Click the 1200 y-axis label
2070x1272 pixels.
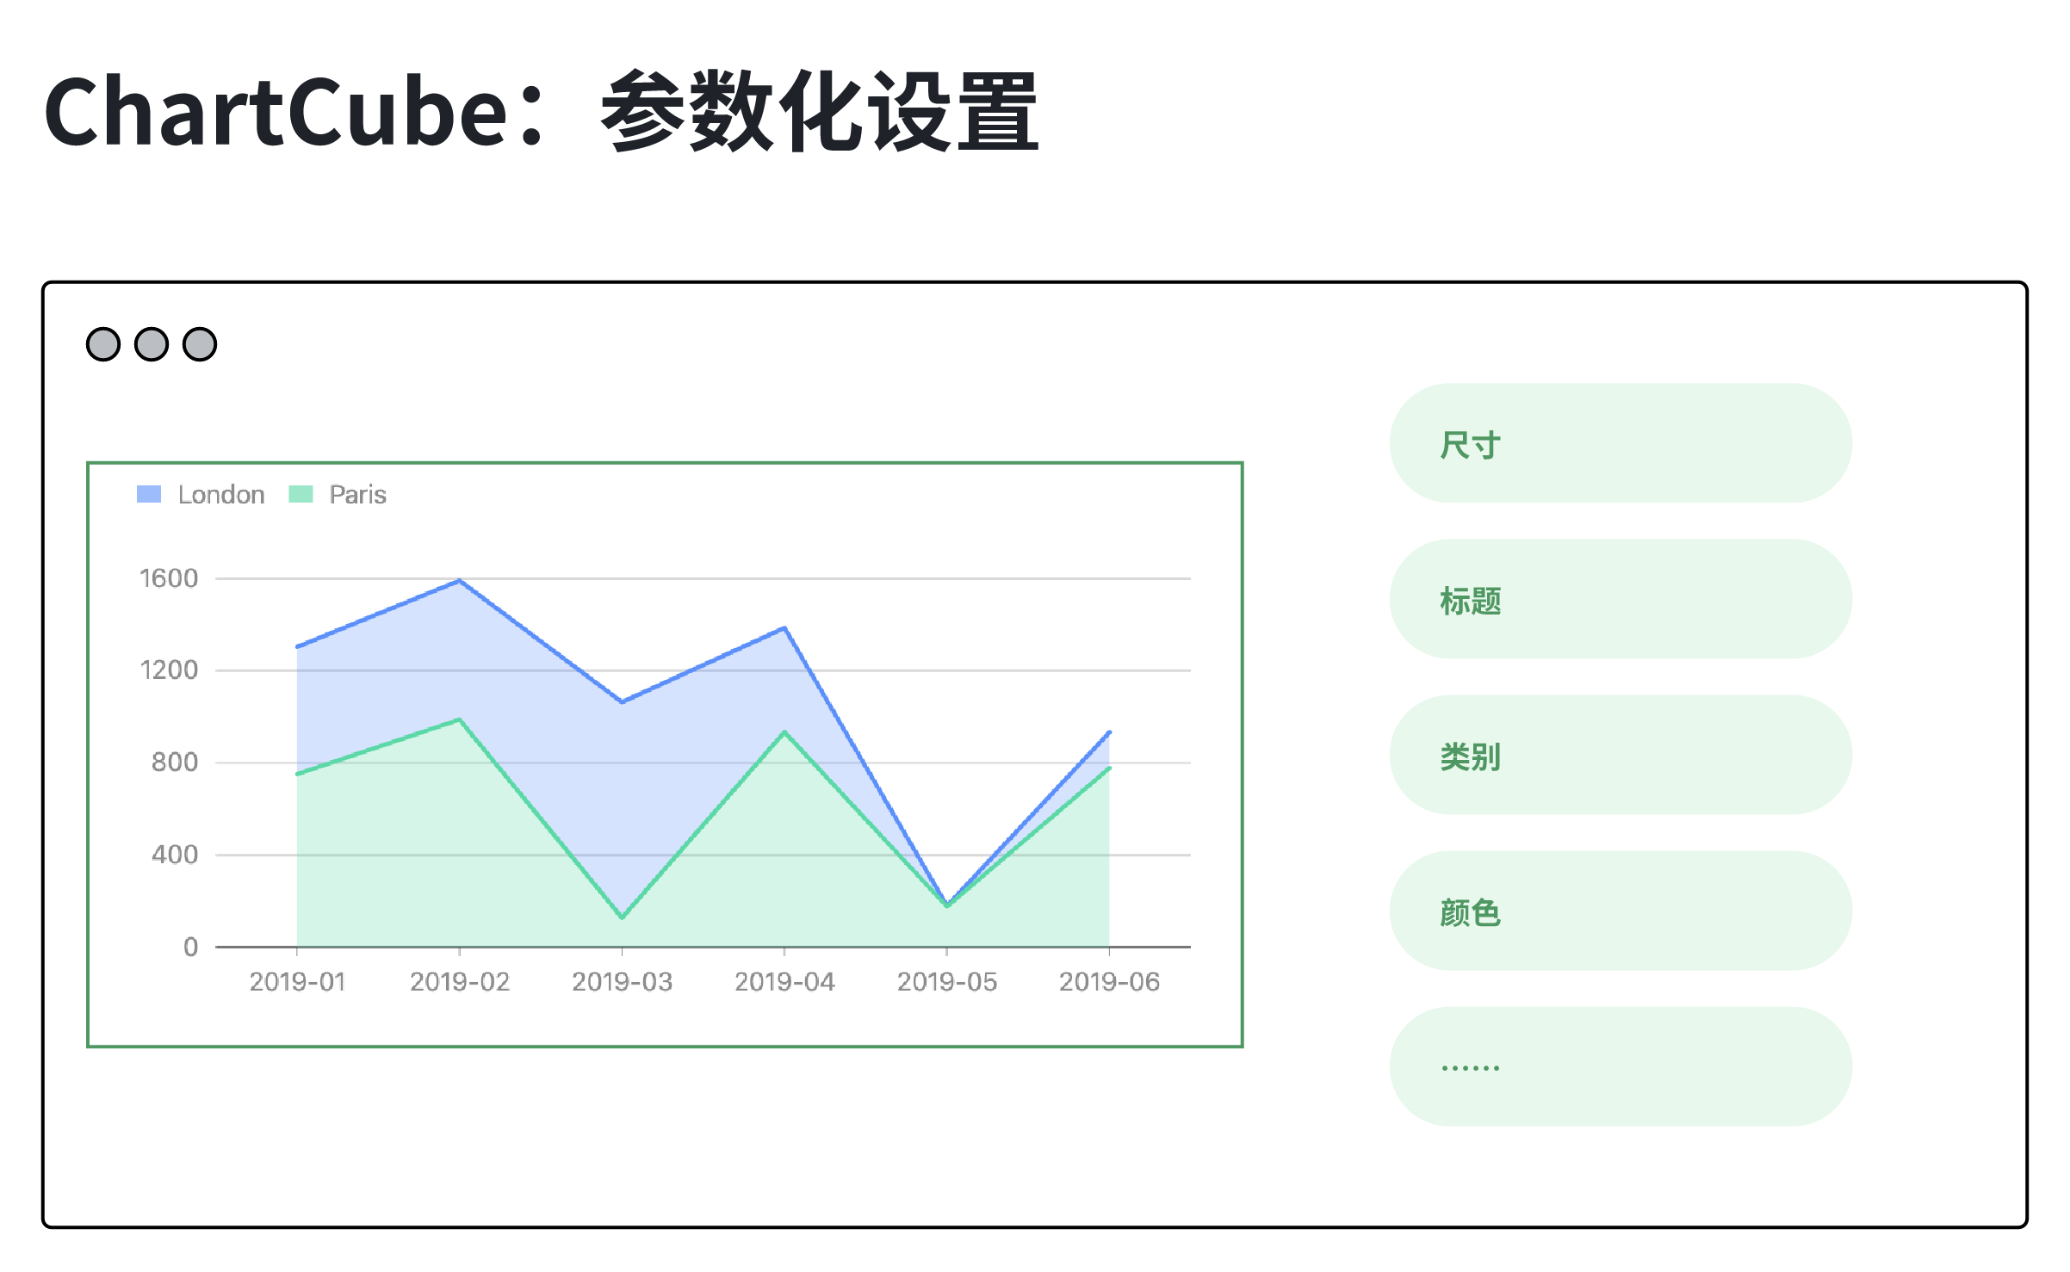coord(169,670)
